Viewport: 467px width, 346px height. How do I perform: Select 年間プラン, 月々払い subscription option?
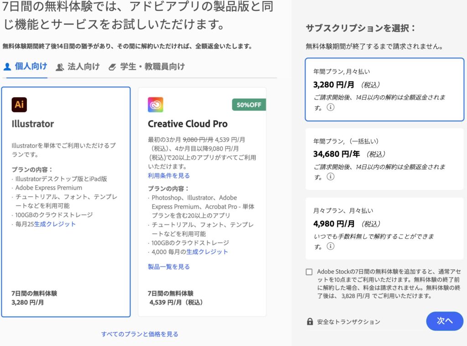[384, 89]
